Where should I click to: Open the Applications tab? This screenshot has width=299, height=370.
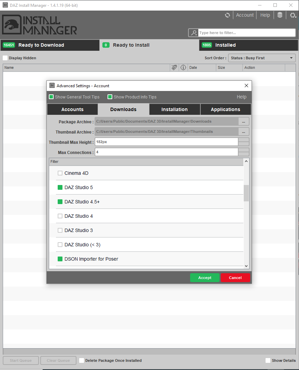point(226,109)
